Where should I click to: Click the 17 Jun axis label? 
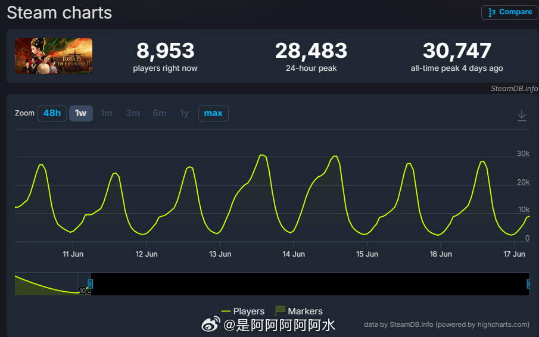click(x=514, y=254)
